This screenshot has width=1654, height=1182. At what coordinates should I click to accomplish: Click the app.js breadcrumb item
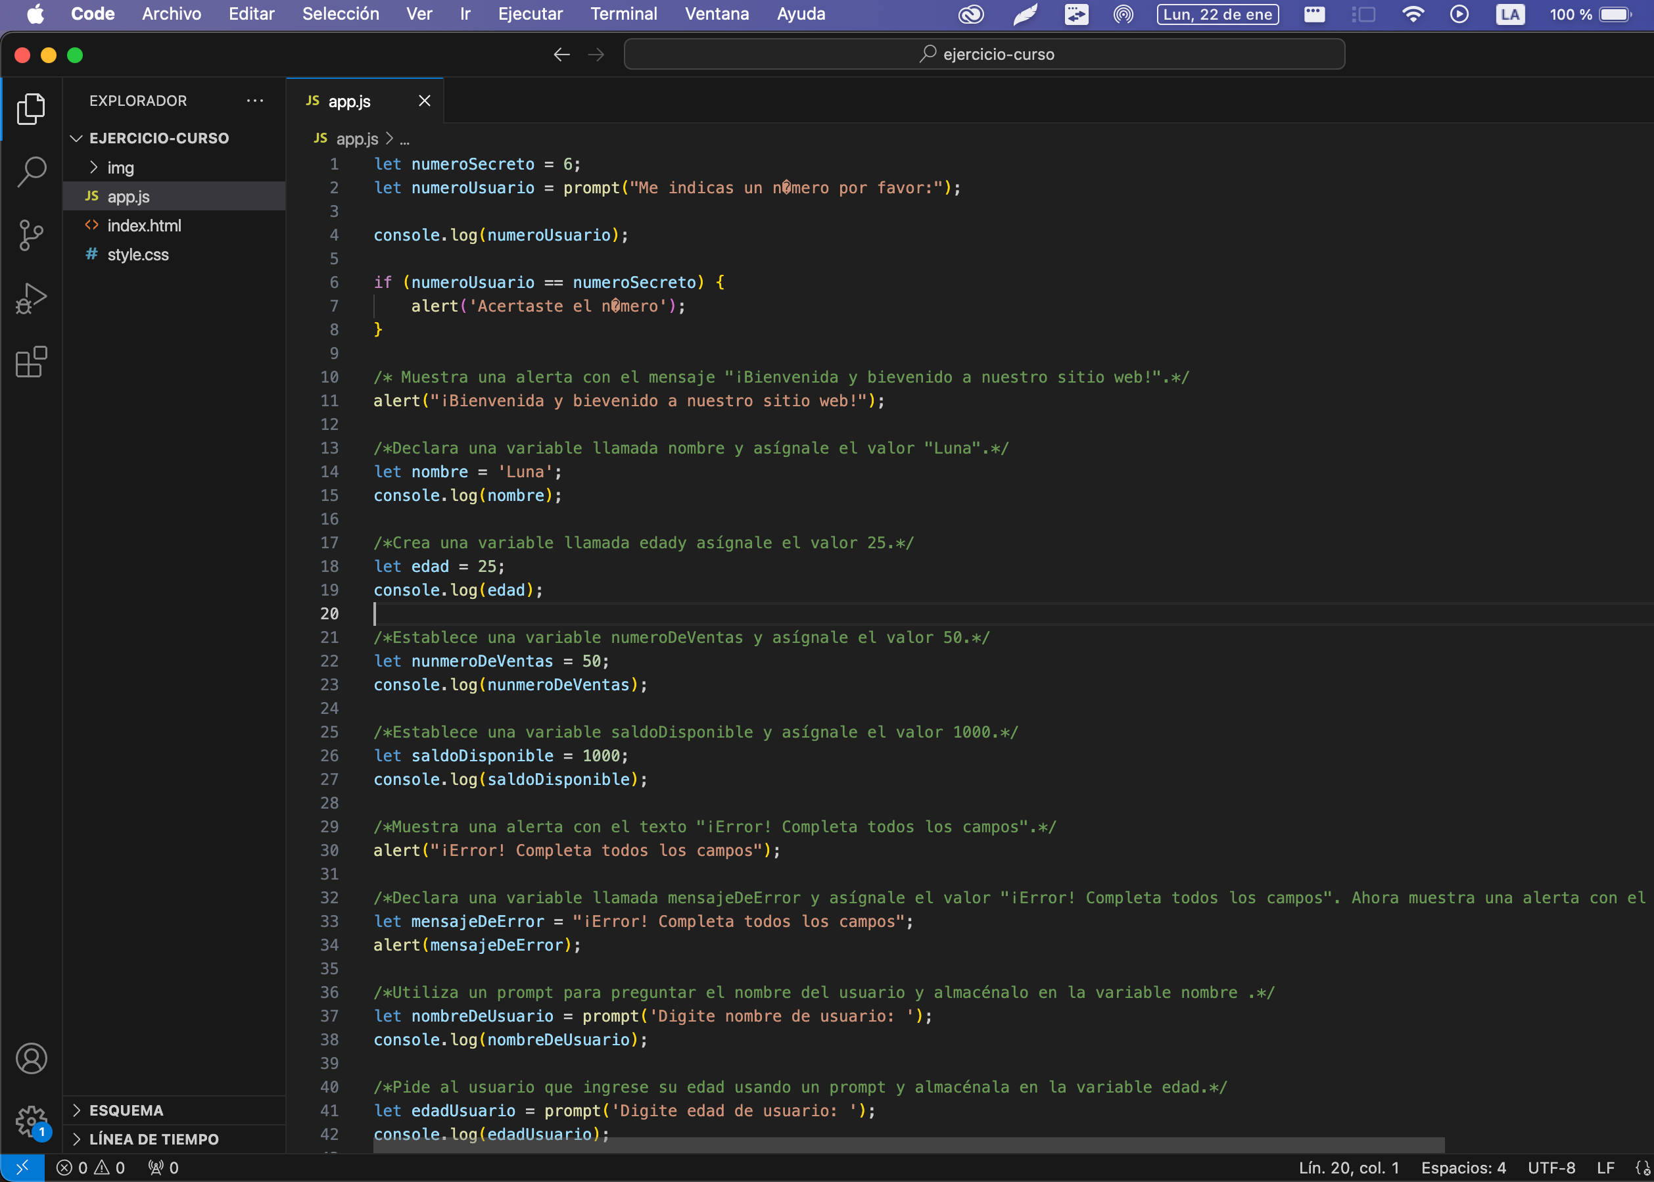tap(346, 139)
